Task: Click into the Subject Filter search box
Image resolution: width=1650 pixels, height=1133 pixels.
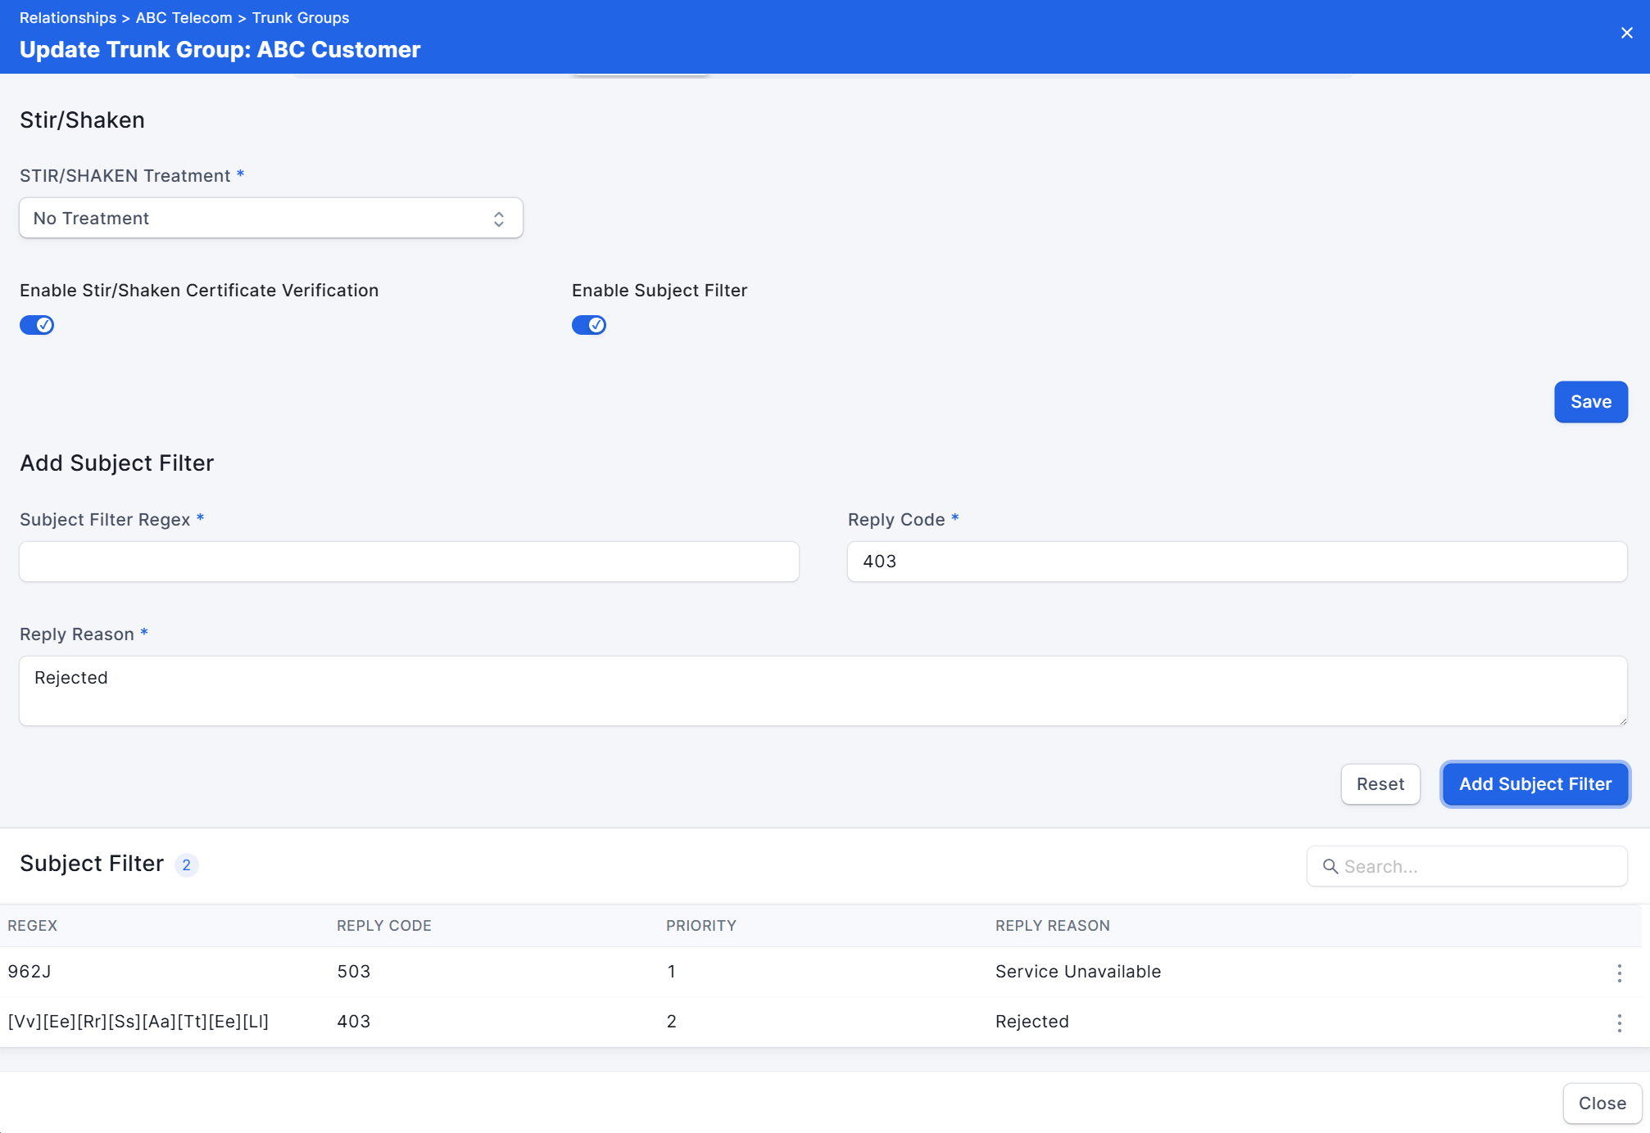Action: [x=1479, y=866]
